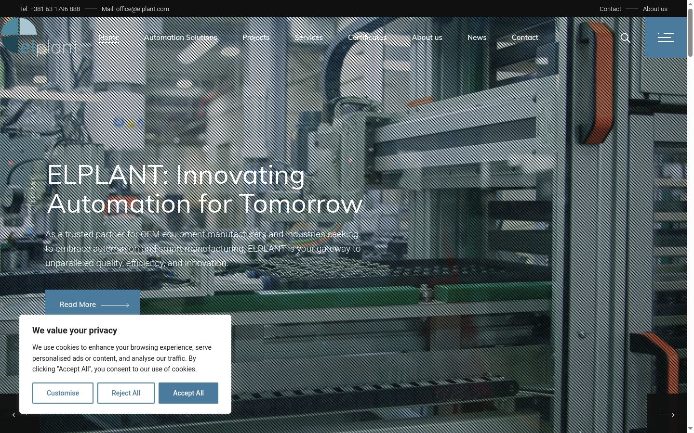Open the Certificates menu item
The width and height of the screenshot is (694, 433).
click(x=367, y=38)
